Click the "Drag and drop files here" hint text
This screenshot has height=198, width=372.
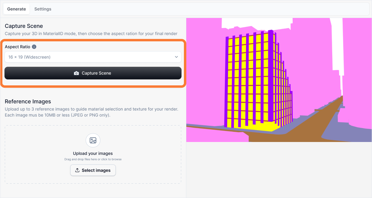(x=93, y=159)
